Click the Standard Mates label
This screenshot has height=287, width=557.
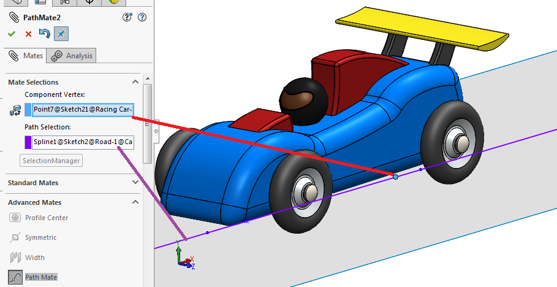point(33,183)
